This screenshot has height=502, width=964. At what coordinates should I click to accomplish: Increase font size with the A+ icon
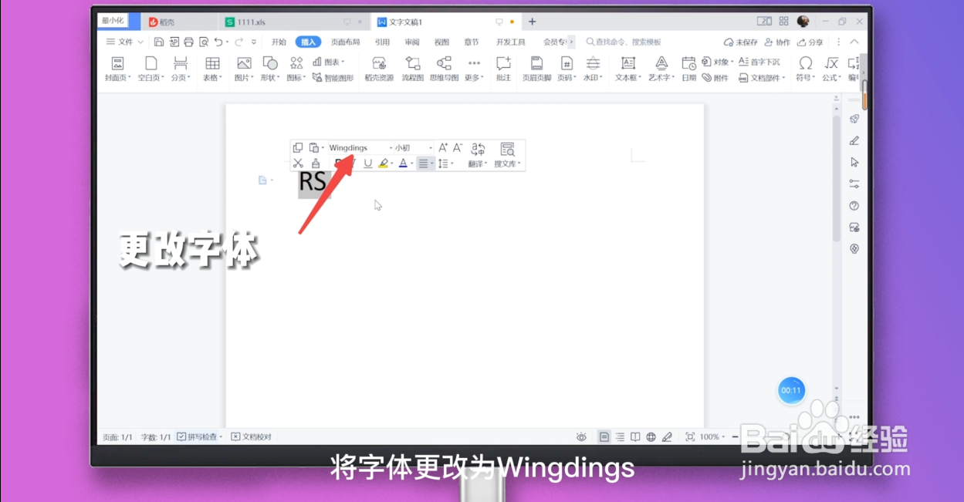coord(443,147)
